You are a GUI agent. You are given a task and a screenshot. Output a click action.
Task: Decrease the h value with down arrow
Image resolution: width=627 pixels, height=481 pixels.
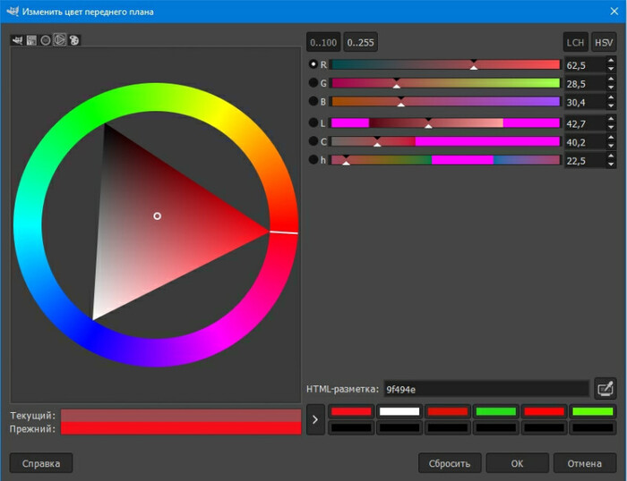coord(611,165)
